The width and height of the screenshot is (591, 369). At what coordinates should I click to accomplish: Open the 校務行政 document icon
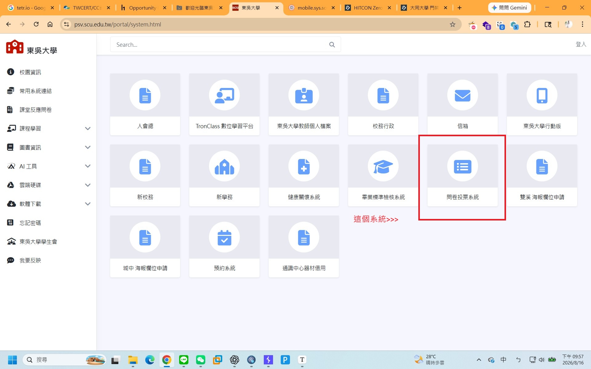[x=383, y=95]
